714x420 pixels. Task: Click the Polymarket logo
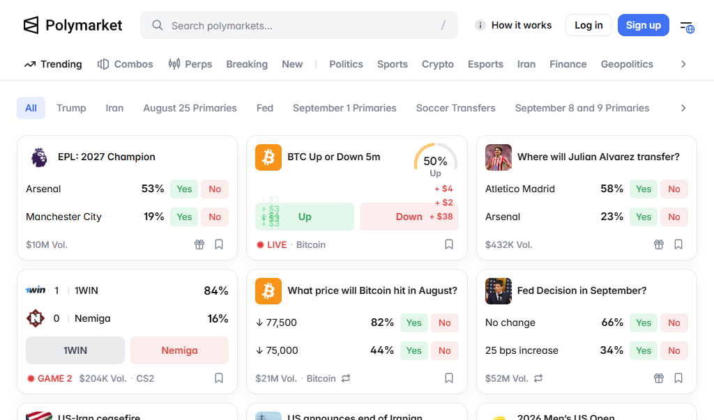[x=73, y=25]
